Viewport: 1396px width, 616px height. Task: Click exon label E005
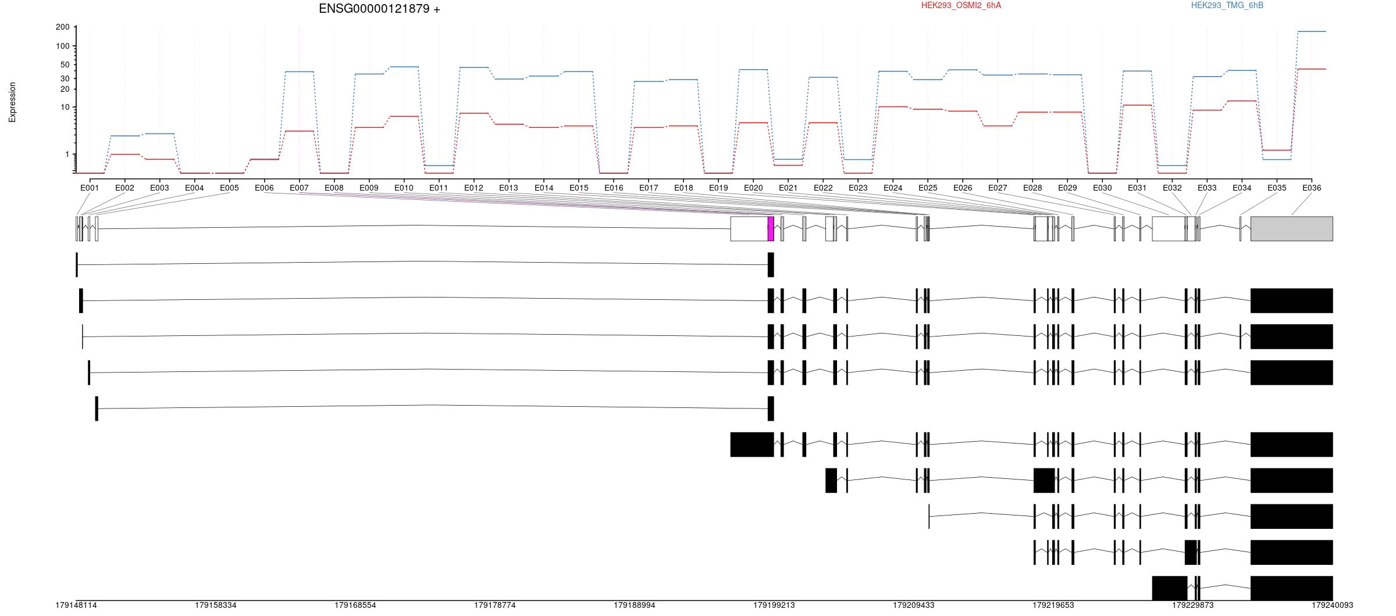click(229, 188)
